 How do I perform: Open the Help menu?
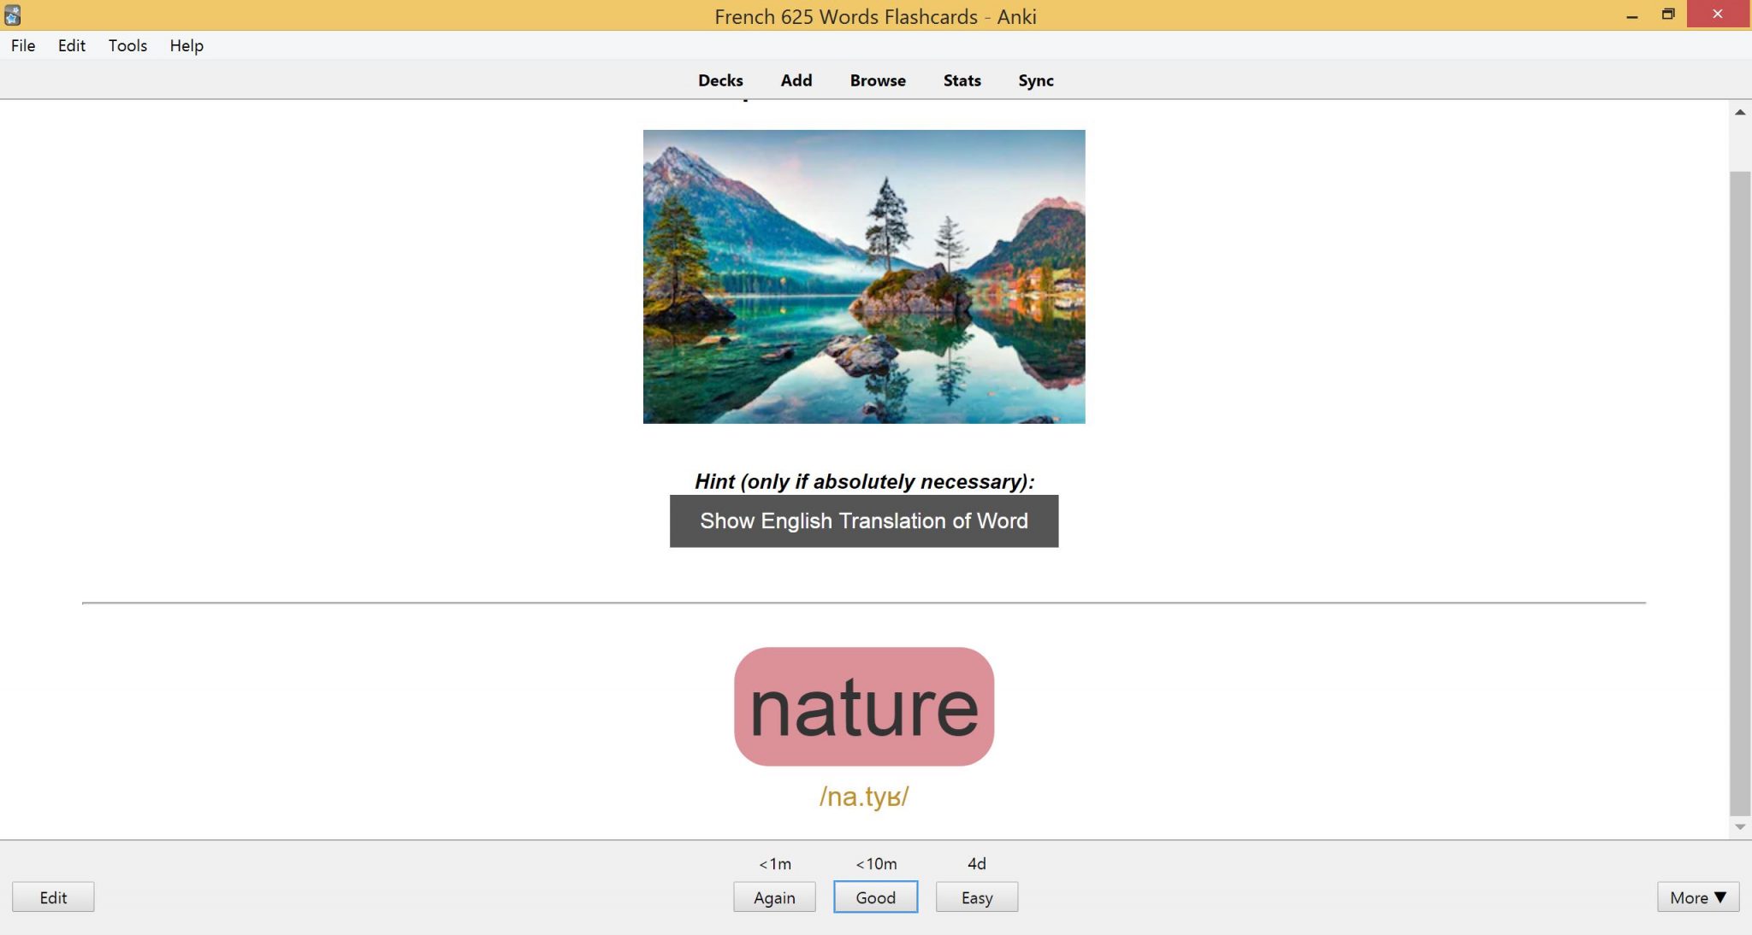[186, 45]
